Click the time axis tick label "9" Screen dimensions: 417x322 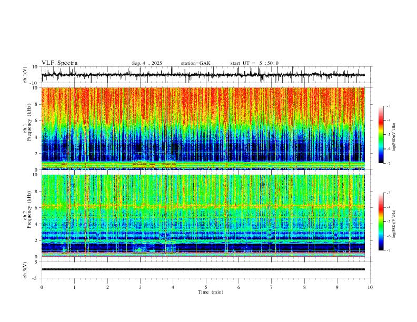[x=337, y=287]
